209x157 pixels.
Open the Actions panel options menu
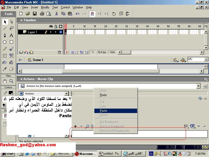[206, 79]
